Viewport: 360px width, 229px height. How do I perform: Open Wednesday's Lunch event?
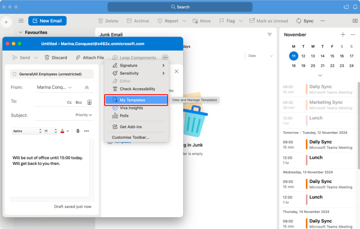pyautogui.click(x=318, y=200)
